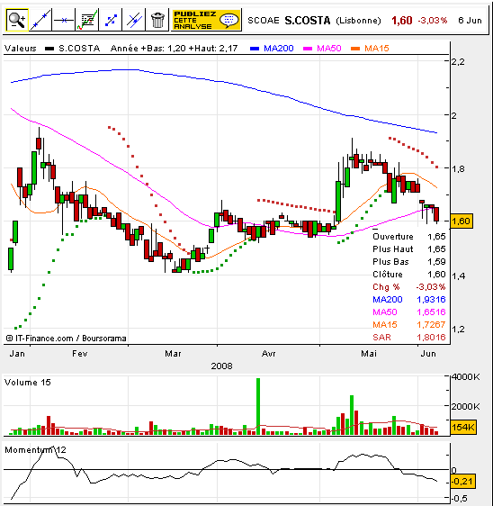Click the 2,2 price axis label
Image resolution: width=493 pixels, height=506 pixels.
coord(458,61)
